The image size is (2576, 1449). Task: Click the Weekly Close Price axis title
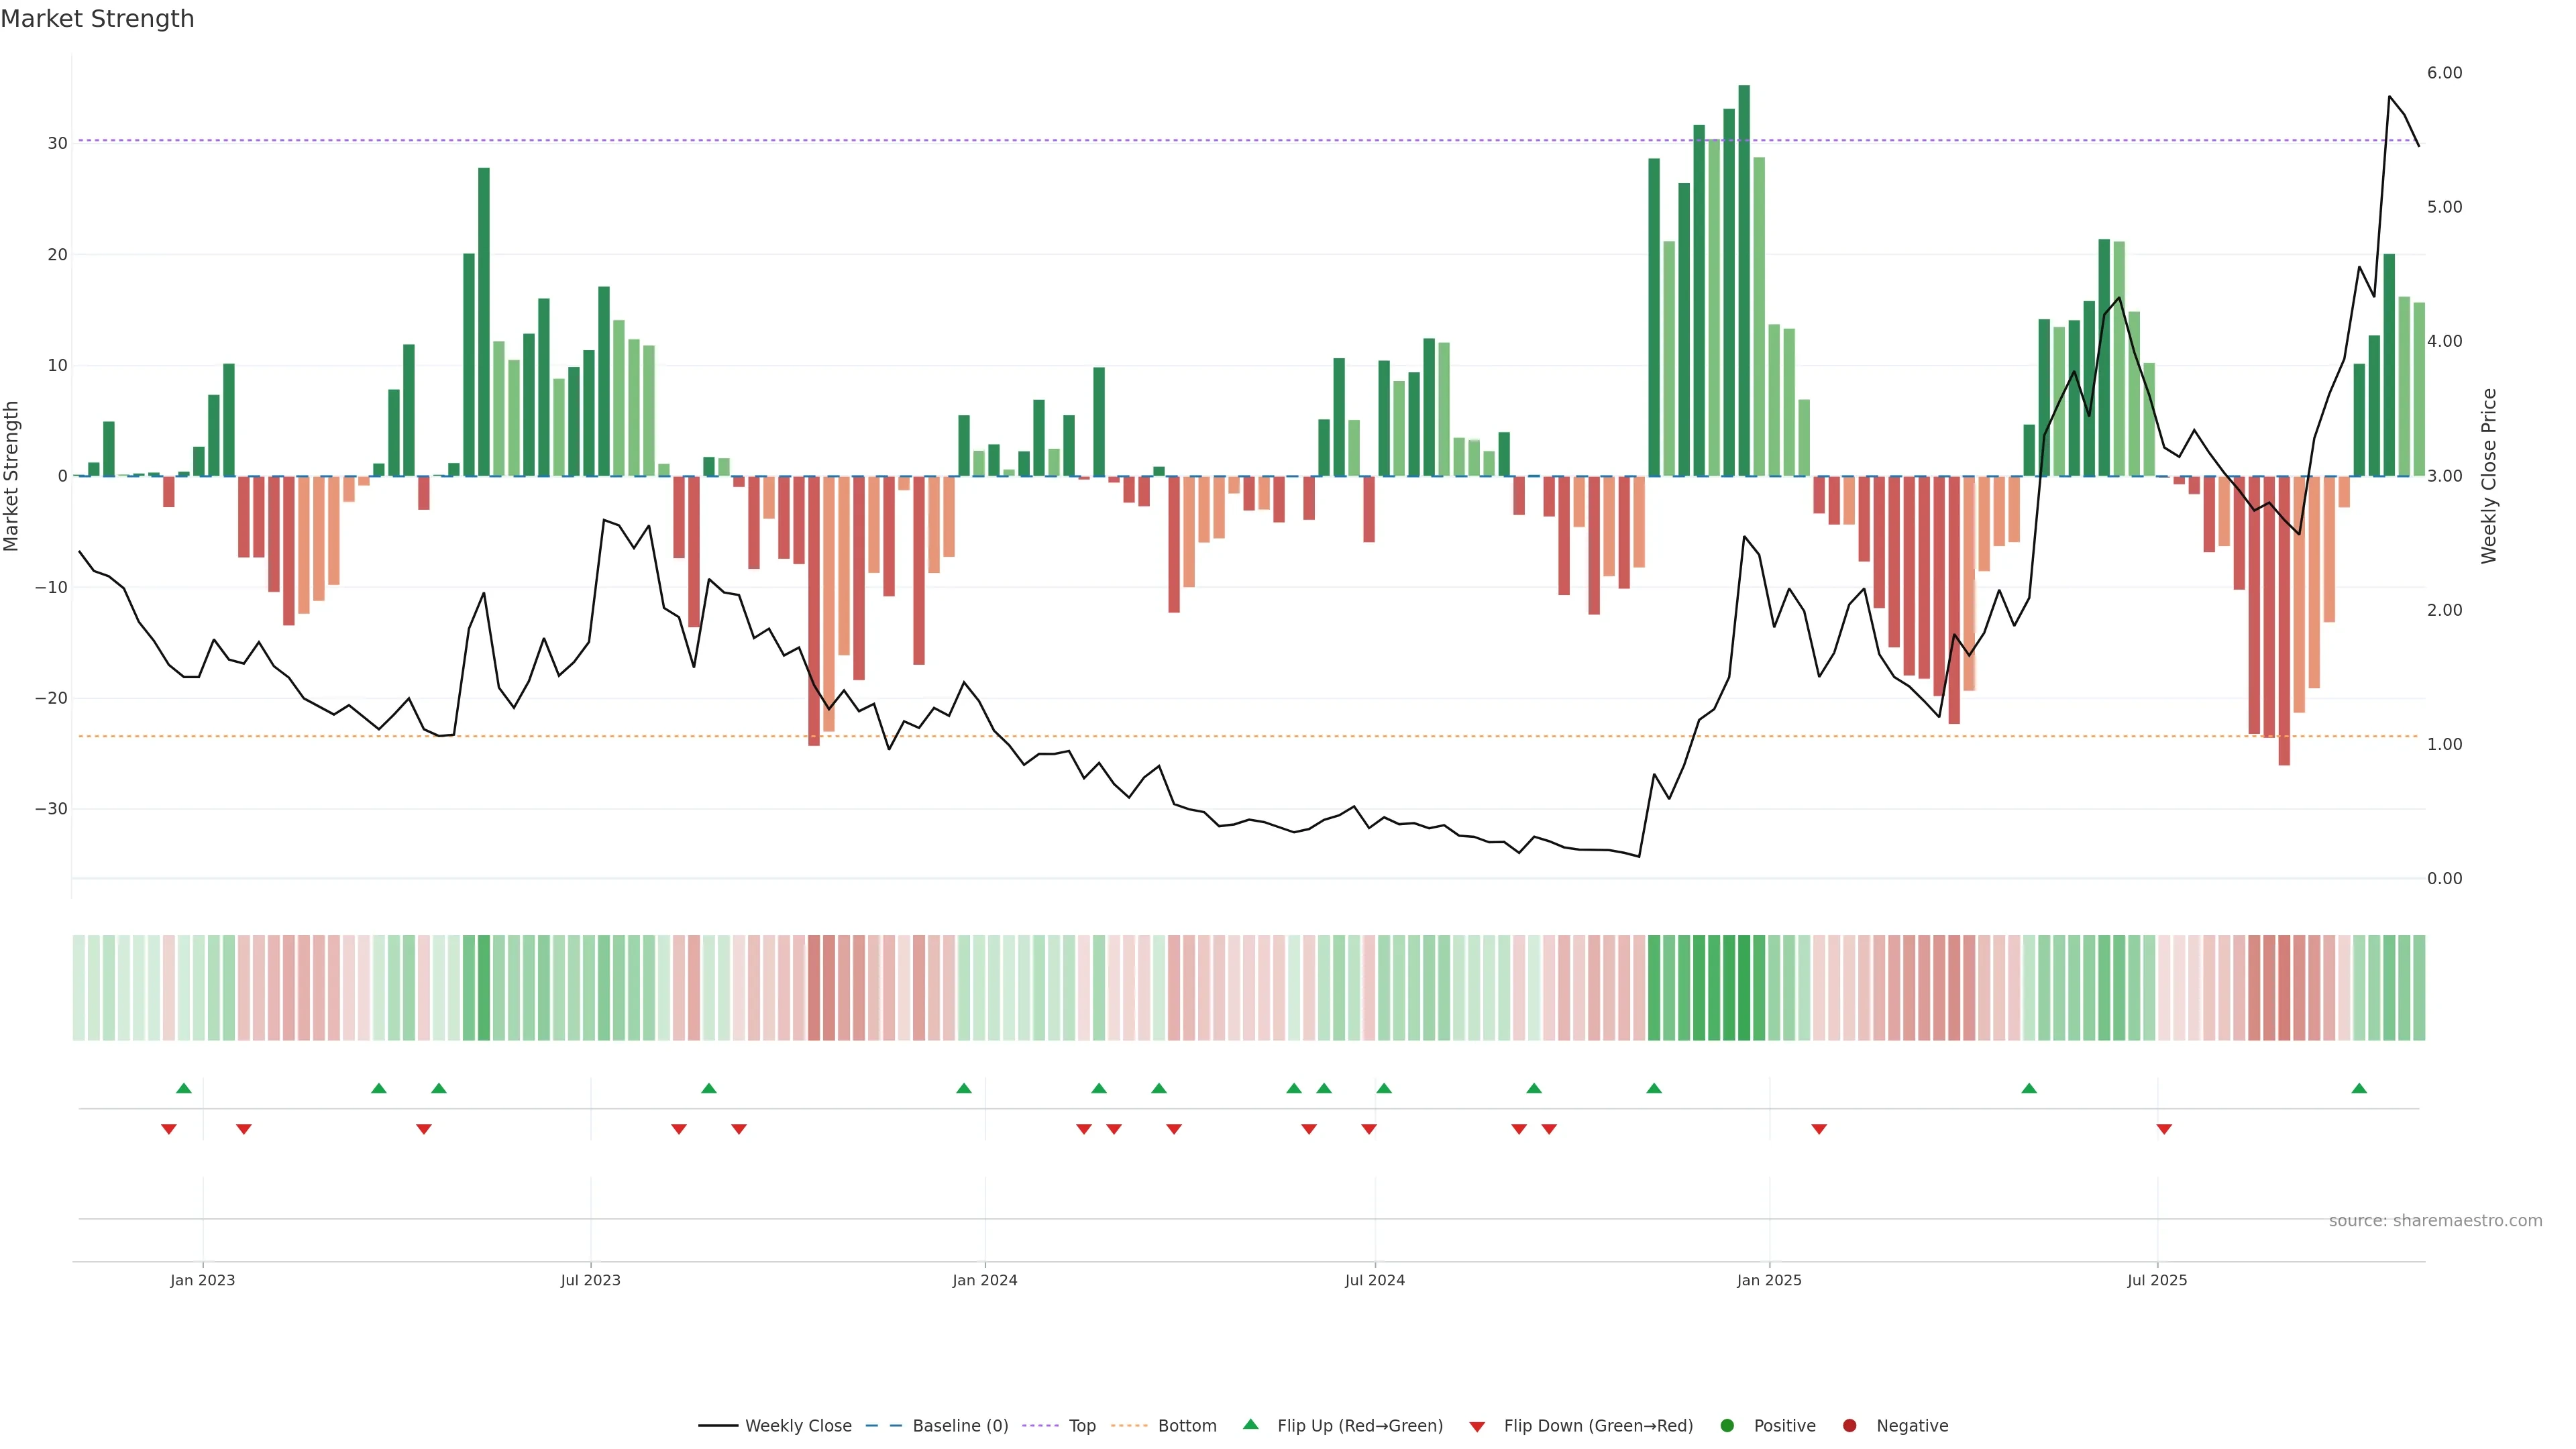click(x=2489, y=476)
